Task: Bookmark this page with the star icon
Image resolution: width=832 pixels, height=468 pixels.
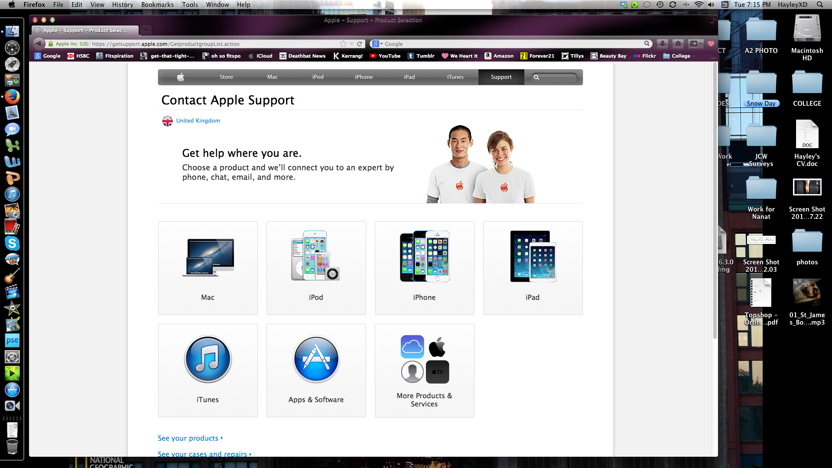Action: [x=343, y=44]
